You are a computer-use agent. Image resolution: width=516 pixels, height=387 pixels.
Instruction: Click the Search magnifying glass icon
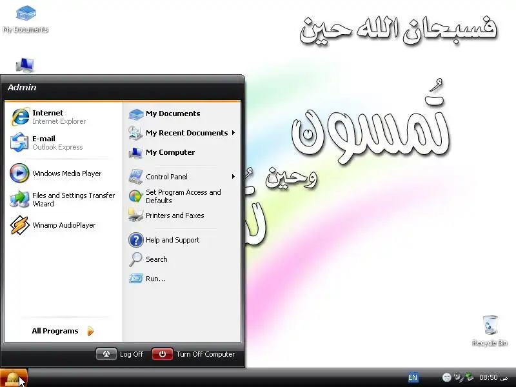click(135, 259)
